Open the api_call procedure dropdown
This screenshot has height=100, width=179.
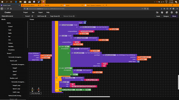click(x=66, y=82)
